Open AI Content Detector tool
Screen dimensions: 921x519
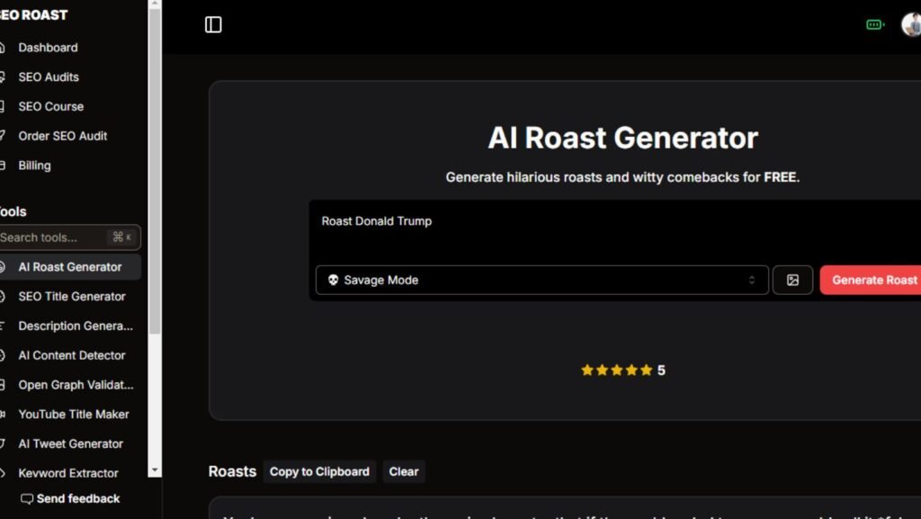(70, 355)
